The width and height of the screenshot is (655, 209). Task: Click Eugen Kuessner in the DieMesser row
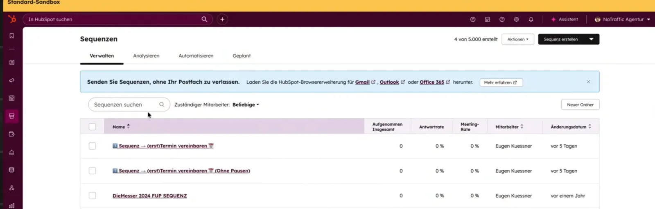[514, 196]
